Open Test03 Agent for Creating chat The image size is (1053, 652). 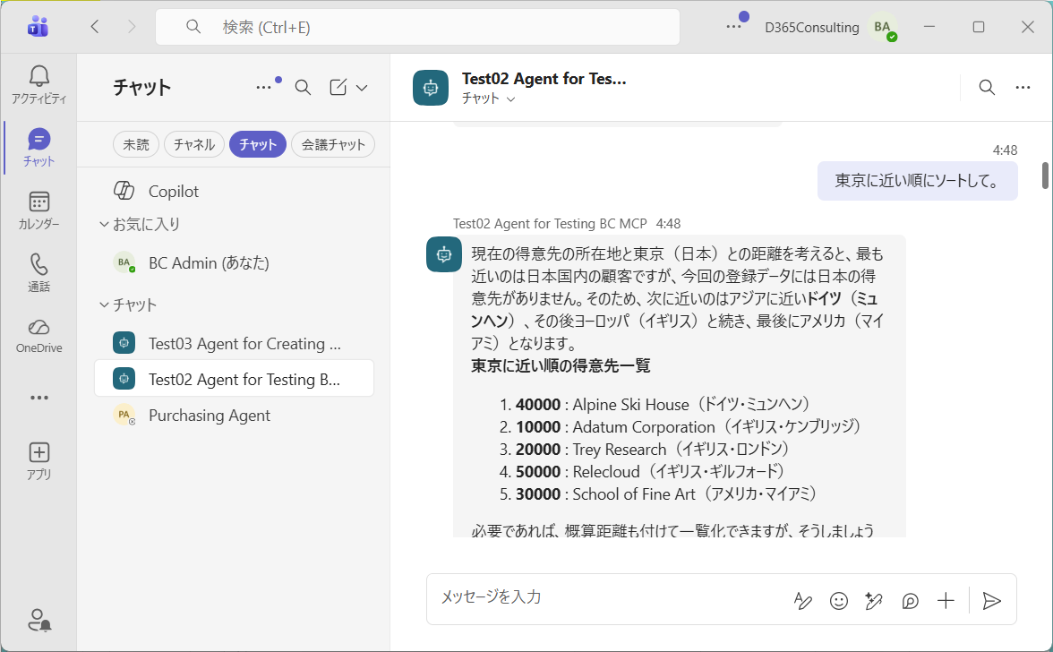coord(235,344)
